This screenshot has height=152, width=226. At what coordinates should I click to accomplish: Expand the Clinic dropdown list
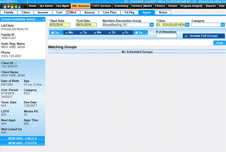(188, 25)
